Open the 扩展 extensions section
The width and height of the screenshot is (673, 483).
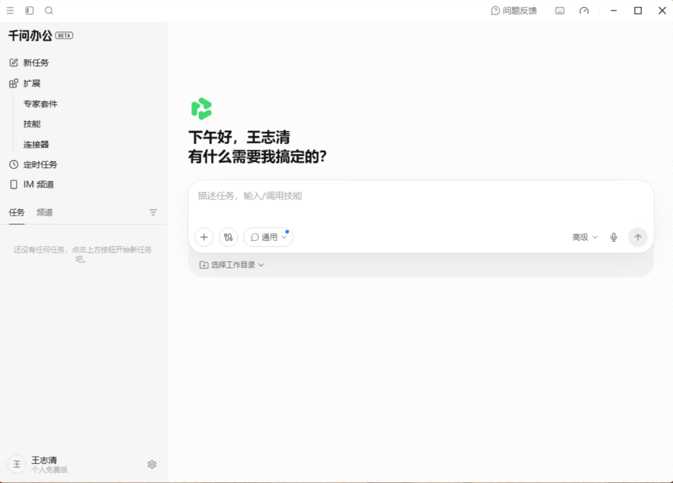point(25,84)
